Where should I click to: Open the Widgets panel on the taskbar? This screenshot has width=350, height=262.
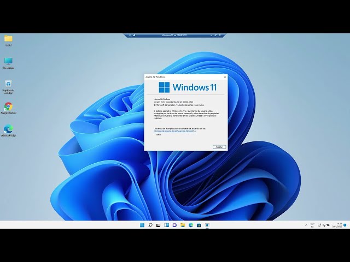click(166, 225)
